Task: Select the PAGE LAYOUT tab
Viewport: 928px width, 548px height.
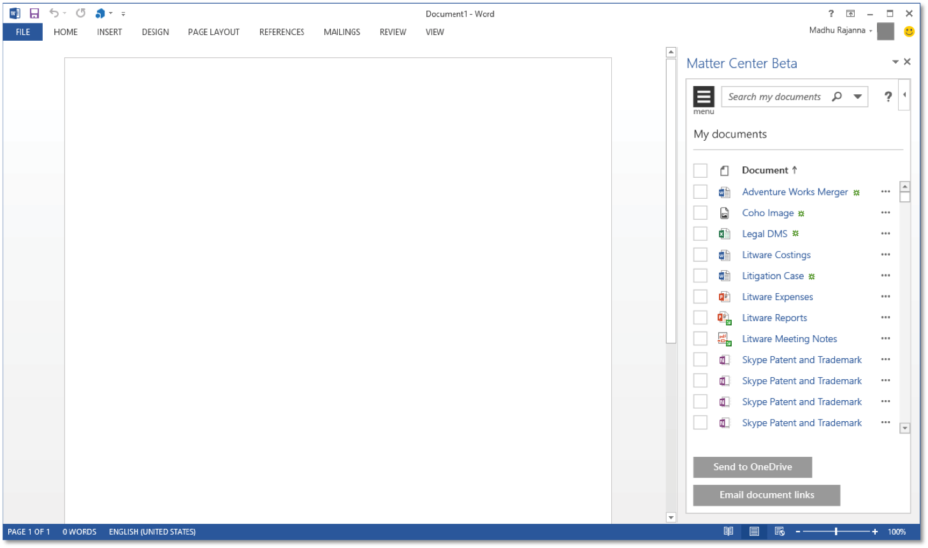Action: click(x=214, y=32)
